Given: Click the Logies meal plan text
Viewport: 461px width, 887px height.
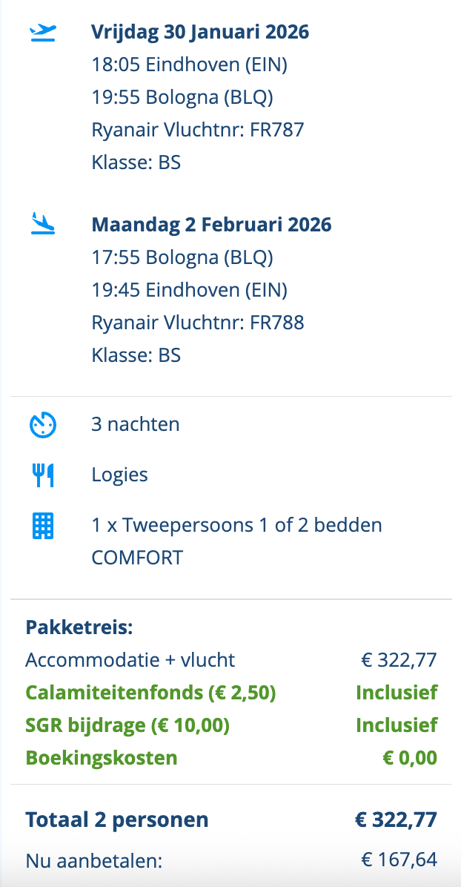Looking at the screenshot, I should pos(120,475).
